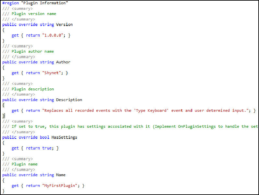Click the "MyFirstPlugin" string literal

click(x=60, y=186)
